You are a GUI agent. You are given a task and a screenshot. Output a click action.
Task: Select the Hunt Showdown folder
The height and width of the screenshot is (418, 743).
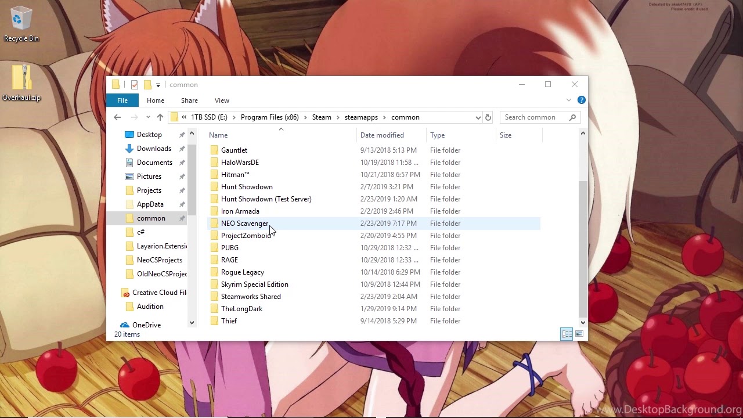click(247, 187)
